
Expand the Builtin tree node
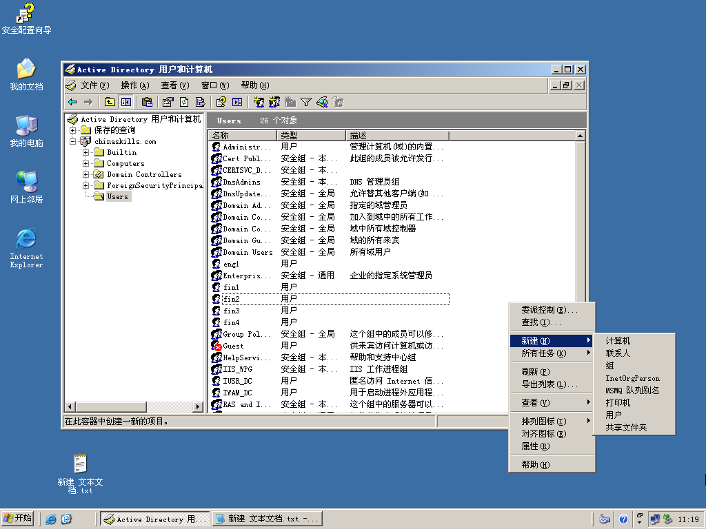coord(85,152)
